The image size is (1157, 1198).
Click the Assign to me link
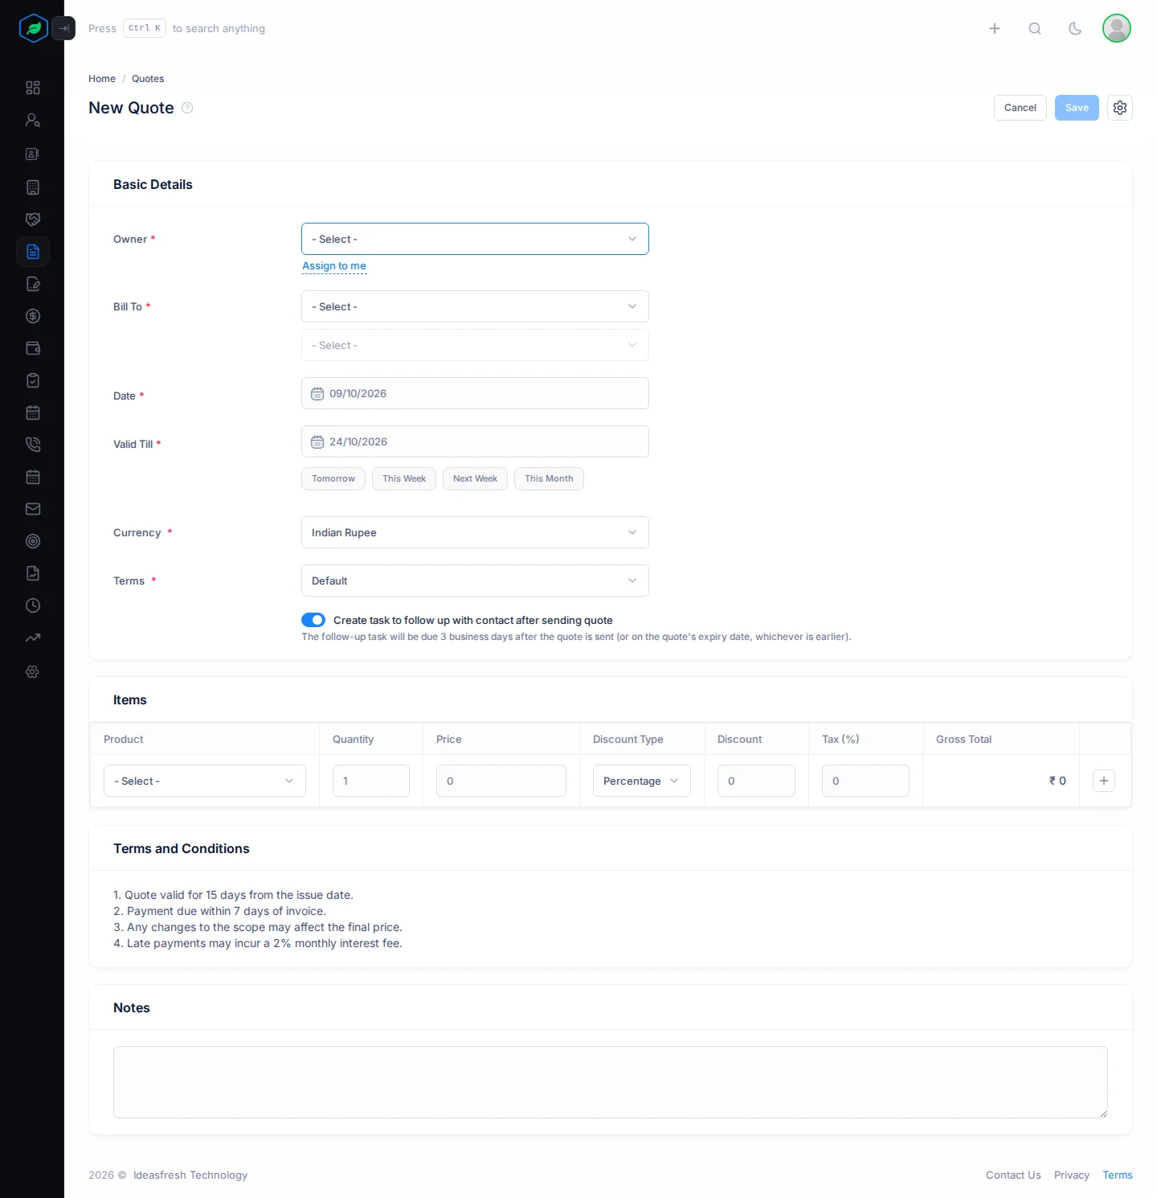point(334,266)
